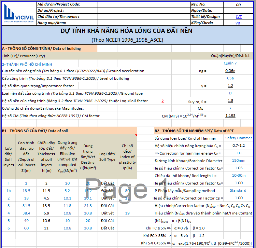
Task: Select the Rev. No. value 00
Action: click(238, 5)
